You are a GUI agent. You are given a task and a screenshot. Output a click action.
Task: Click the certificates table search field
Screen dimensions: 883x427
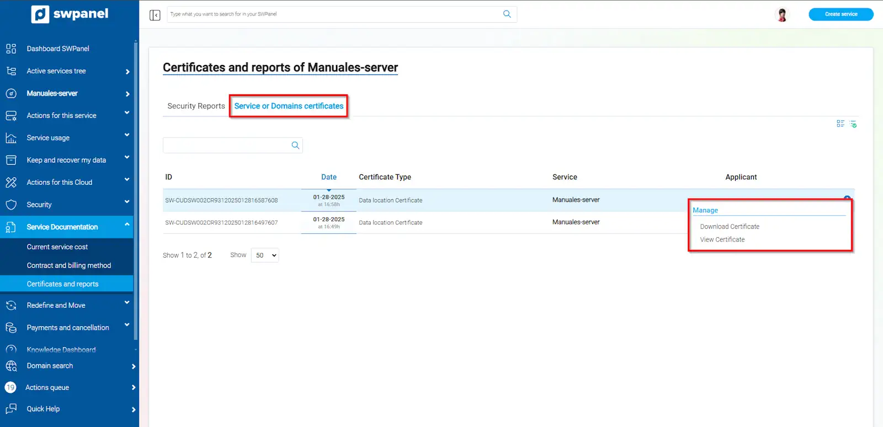pos(226,146)
